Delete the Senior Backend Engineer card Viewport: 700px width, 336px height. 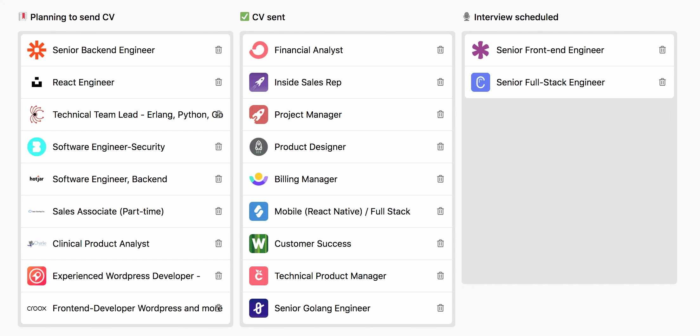[218, 50]
